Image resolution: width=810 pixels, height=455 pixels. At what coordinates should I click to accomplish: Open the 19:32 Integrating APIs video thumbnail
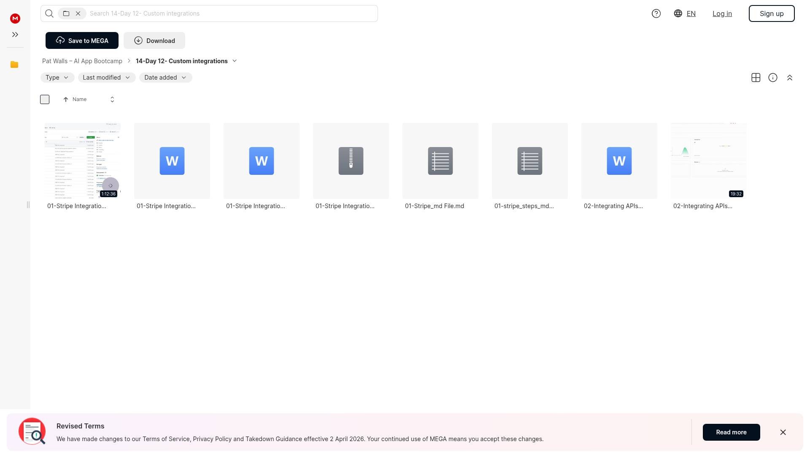pos(708,161)
